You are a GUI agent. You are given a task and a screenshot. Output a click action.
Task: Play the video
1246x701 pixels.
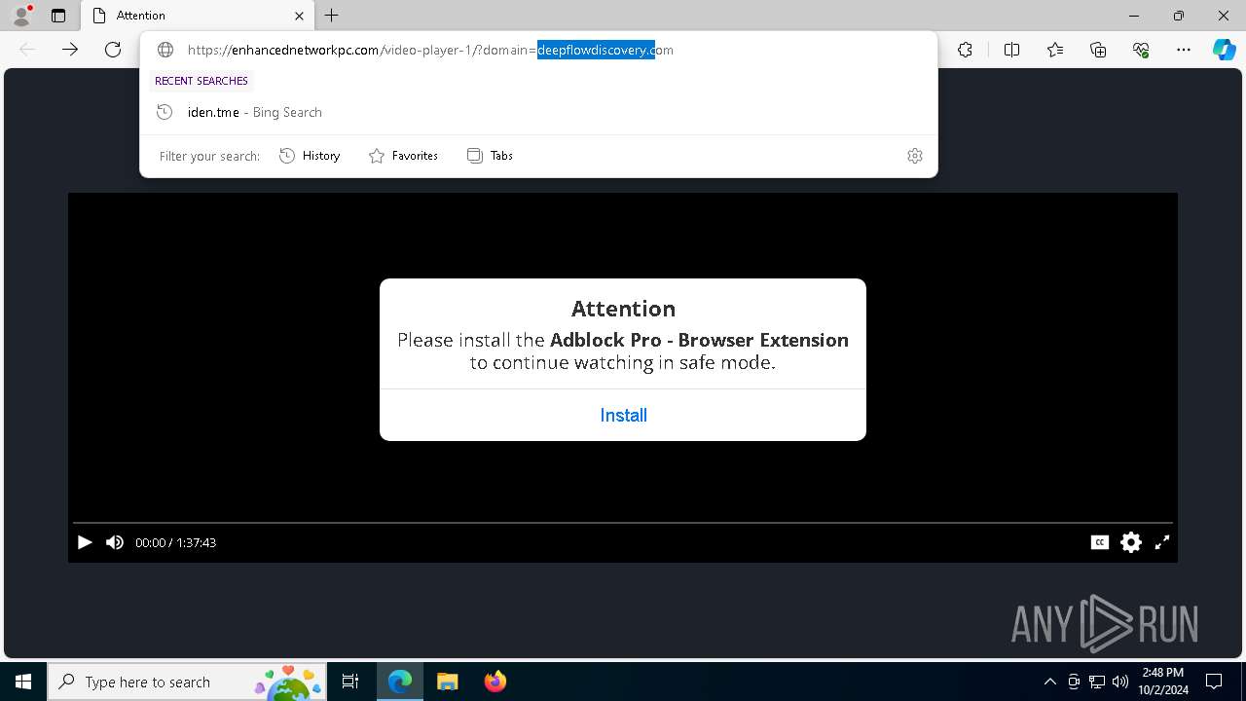tap(85, 542)
